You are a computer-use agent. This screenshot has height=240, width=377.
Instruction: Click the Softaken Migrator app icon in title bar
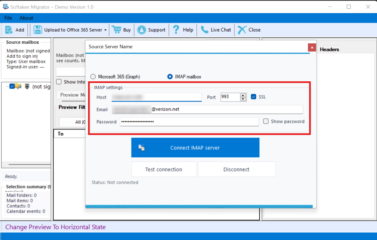pyautogui.click(x=5, y=7)
